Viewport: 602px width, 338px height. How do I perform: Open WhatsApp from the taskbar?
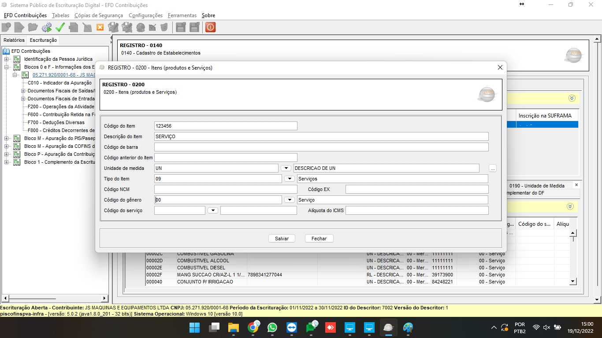272,328
